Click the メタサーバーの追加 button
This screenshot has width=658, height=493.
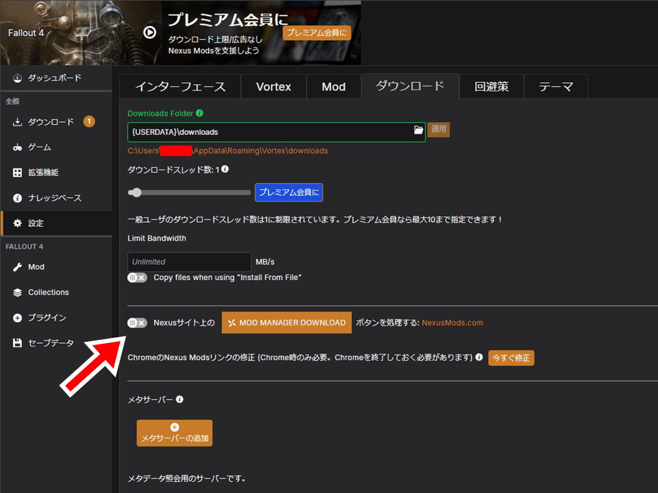(x=174, y=433)
